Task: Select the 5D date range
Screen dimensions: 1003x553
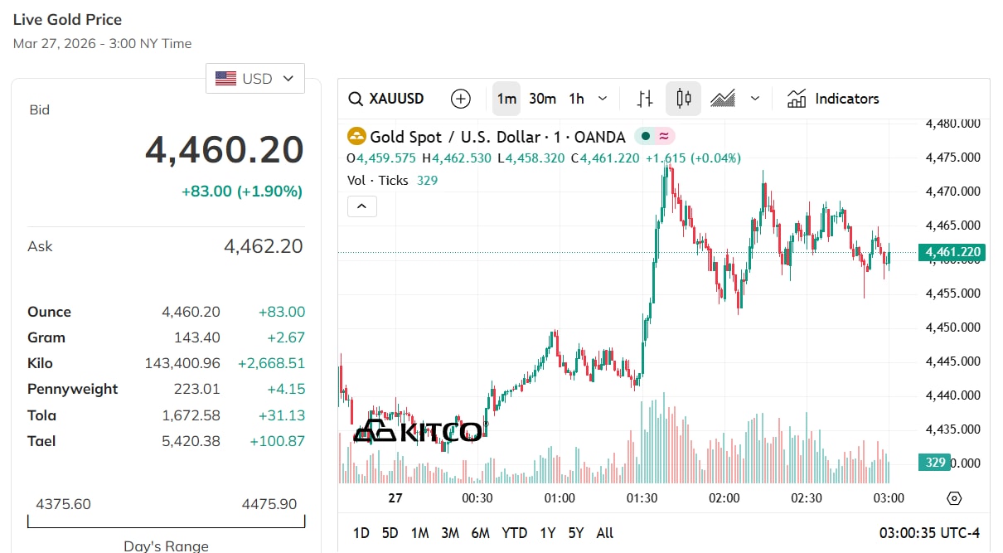Action: 390,533
